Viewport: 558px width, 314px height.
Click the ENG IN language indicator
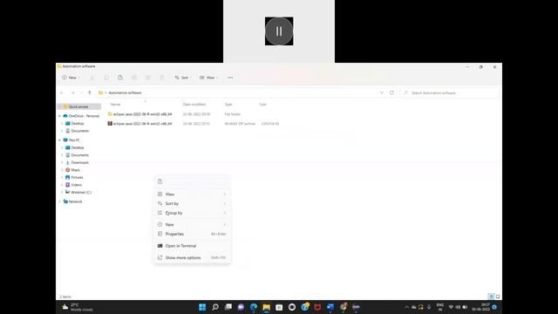(440, 307)
